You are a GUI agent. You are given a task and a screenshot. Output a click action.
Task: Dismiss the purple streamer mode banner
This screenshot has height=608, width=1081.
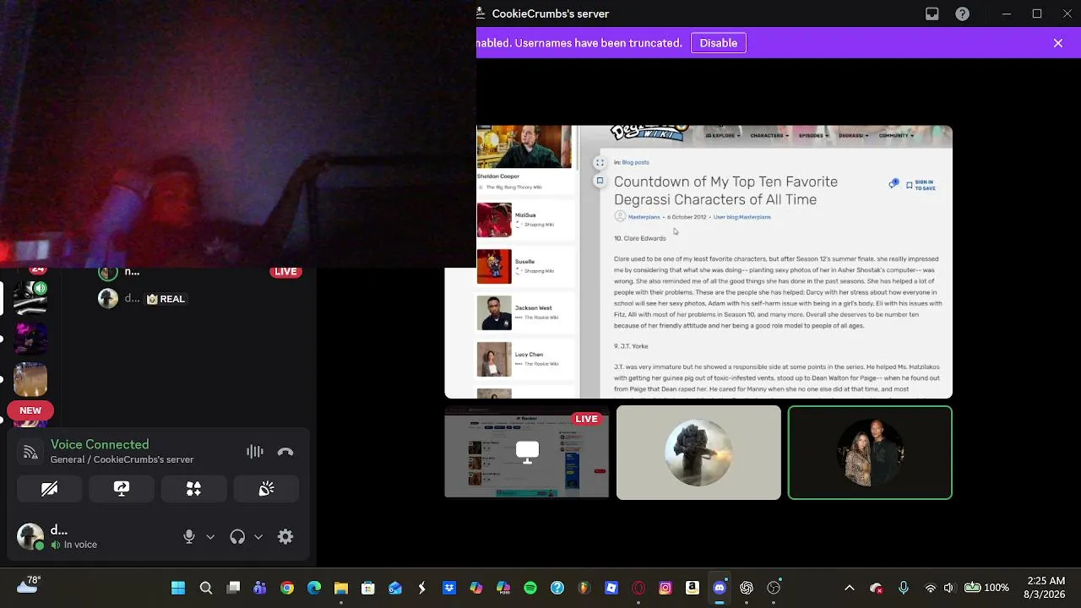click(x=1058, y=43)
